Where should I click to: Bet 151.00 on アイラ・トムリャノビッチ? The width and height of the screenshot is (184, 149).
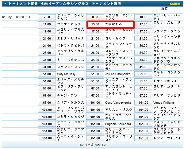(x=143, y=124)
